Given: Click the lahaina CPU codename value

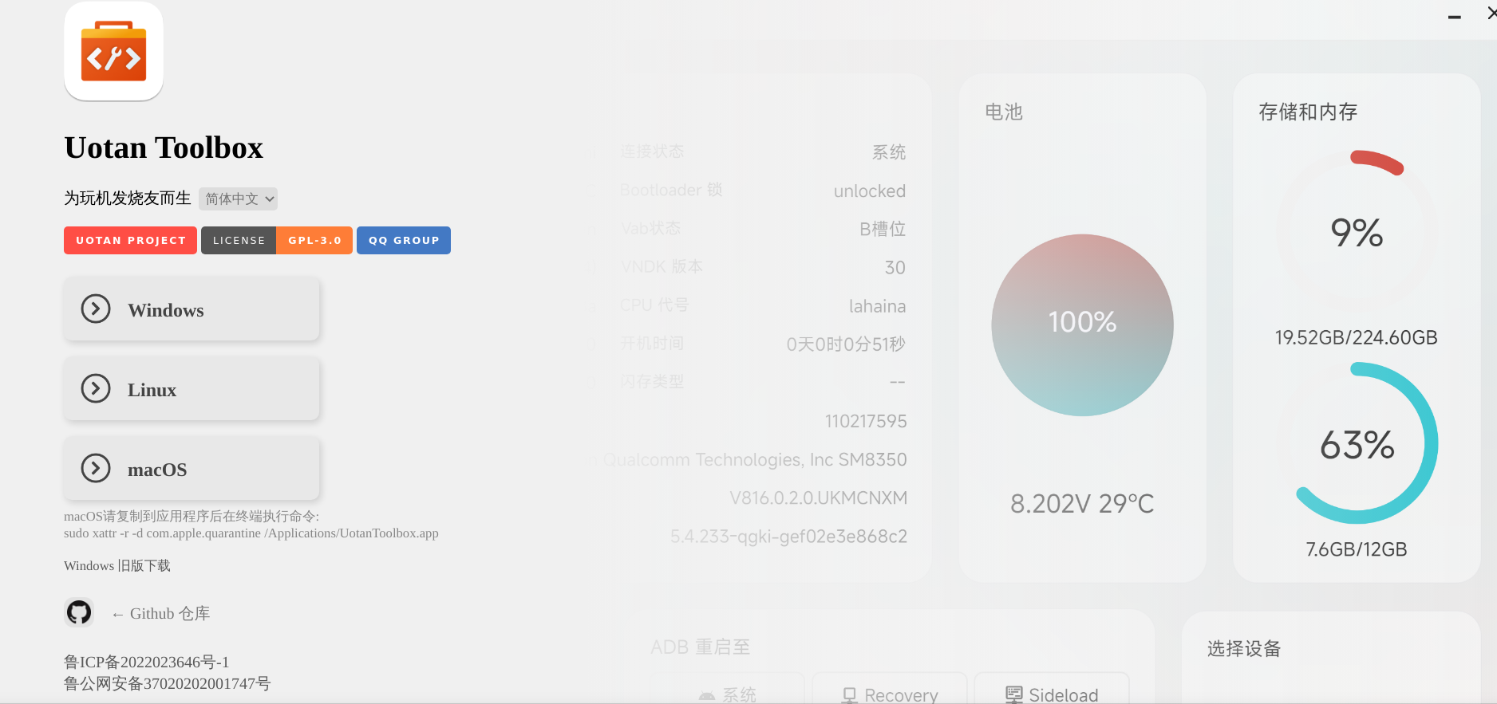Looking at the screenshot, I should point(877,306).
